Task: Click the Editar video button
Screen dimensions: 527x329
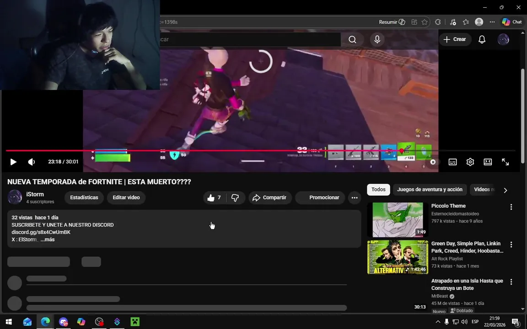Action: pyautogui.click(x=126, y=197)
